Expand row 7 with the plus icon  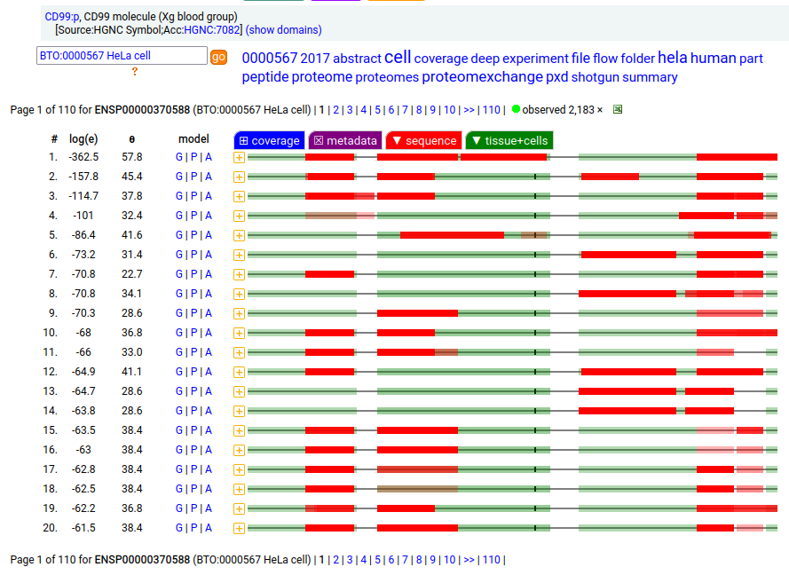point(239,275)
